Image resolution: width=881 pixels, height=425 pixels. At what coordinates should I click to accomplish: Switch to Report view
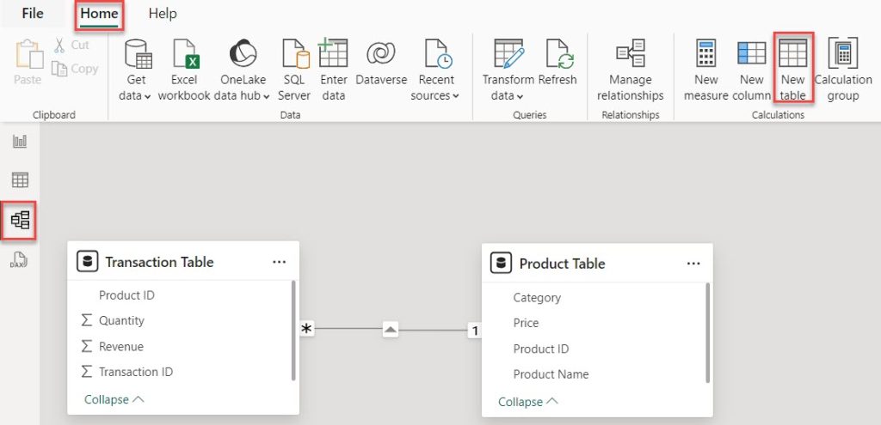coord(20,142)
